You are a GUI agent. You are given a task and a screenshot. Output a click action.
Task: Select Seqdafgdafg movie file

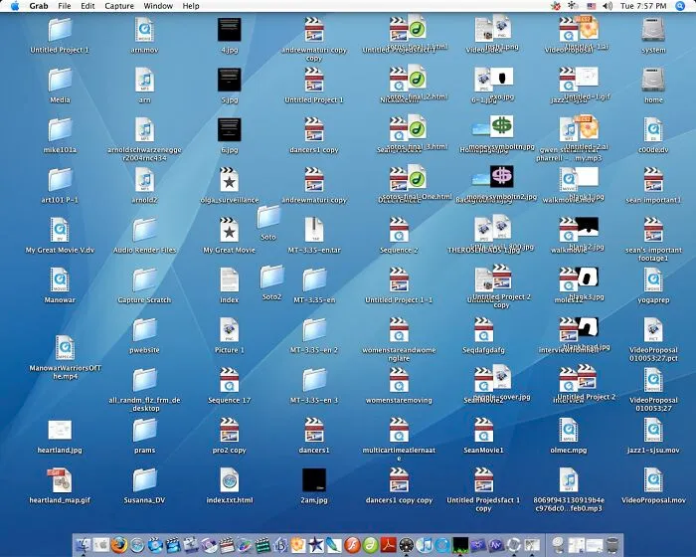tap(484, 330)
